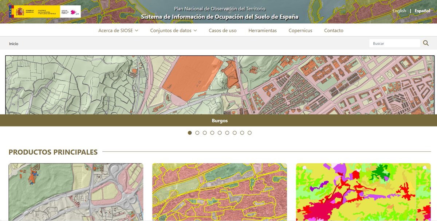Viewport: 437px width, 221px height.
Task: Select the fifth carousel dot
Action: (220, 133)
